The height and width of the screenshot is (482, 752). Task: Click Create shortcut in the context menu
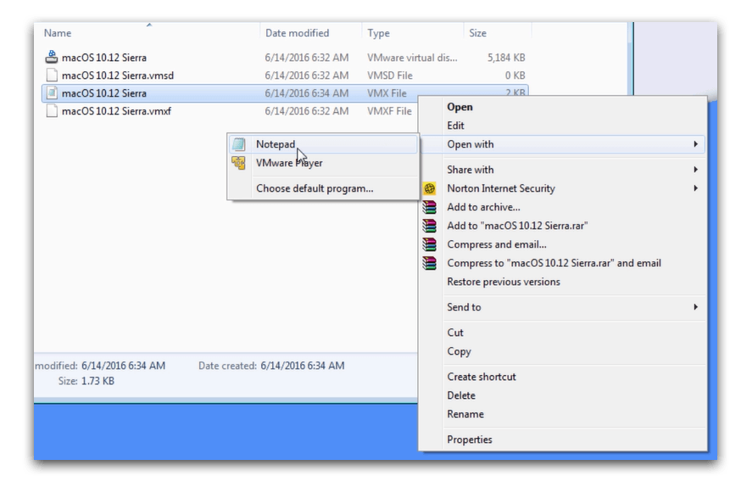(562, 377)
